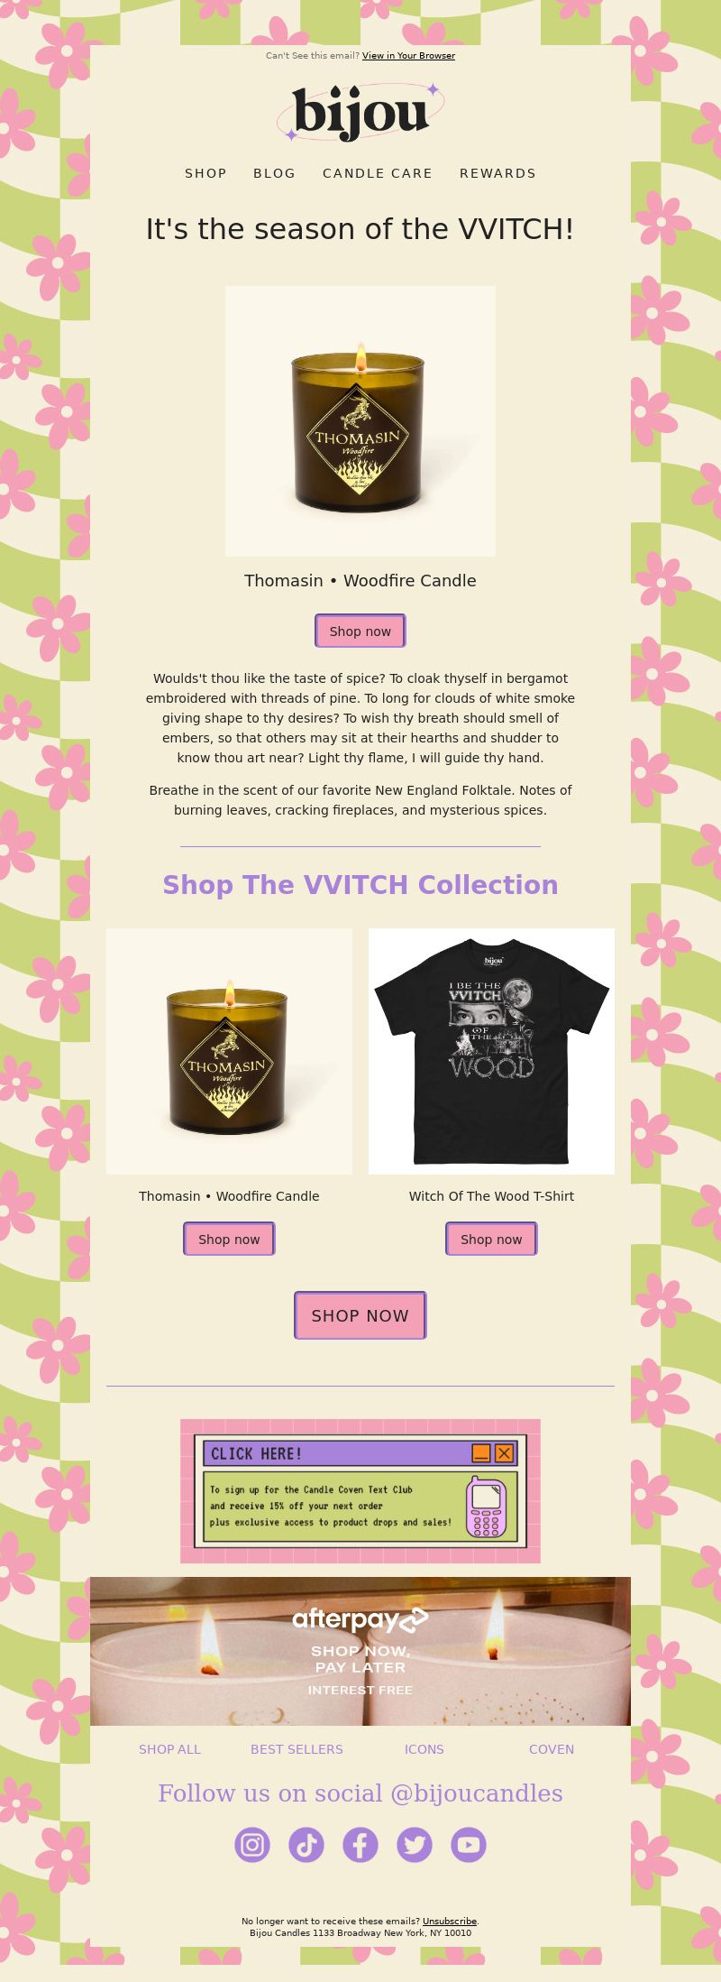Select the Witch Of The Wood T-Shirt image
The height and width of the screenshot is (1982, 721).
[x=491, y=1051]
